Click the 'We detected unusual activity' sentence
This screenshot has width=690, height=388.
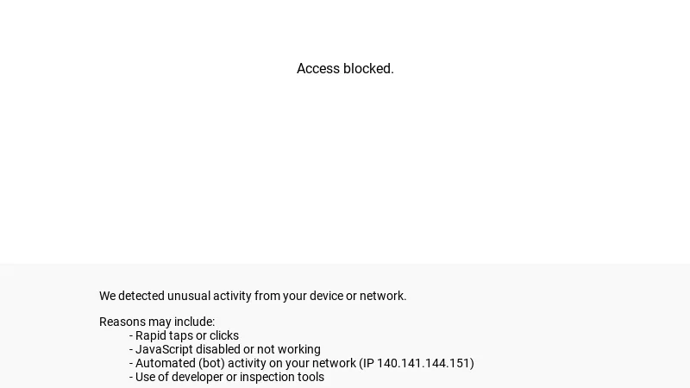252,296
